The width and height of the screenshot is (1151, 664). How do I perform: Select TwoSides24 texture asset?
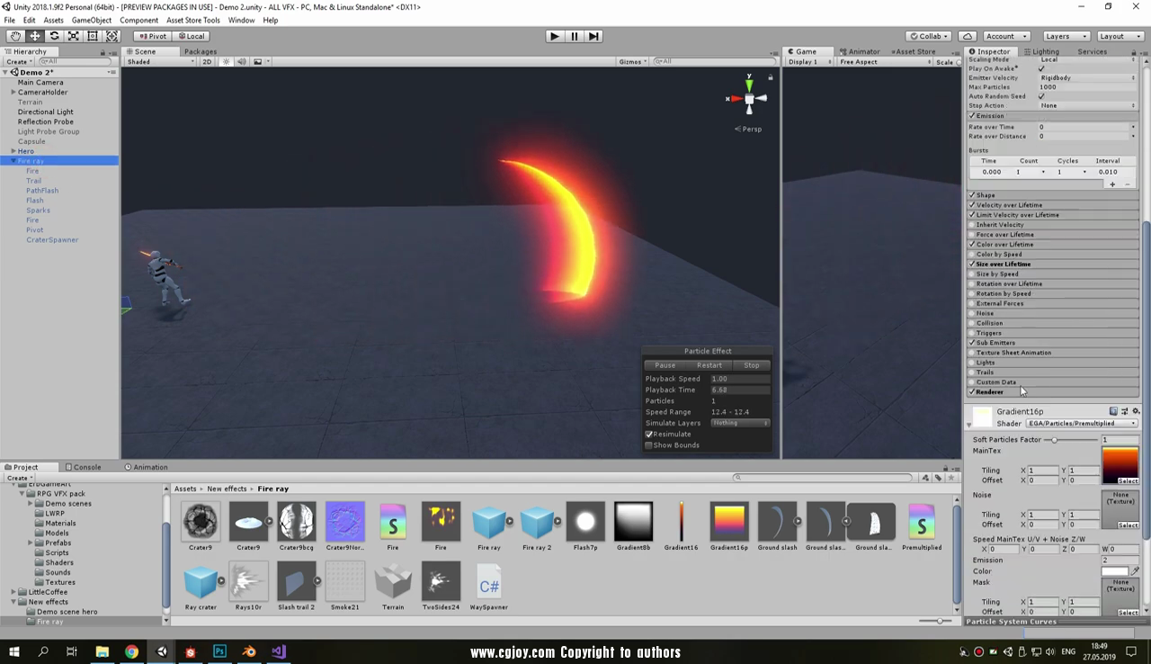(x=441, y=588)
